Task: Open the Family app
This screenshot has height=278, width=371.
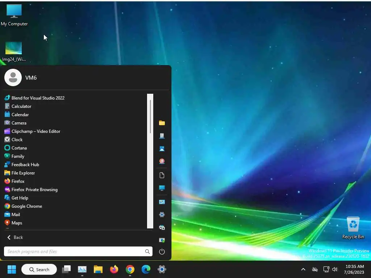Action: [14, 156]
